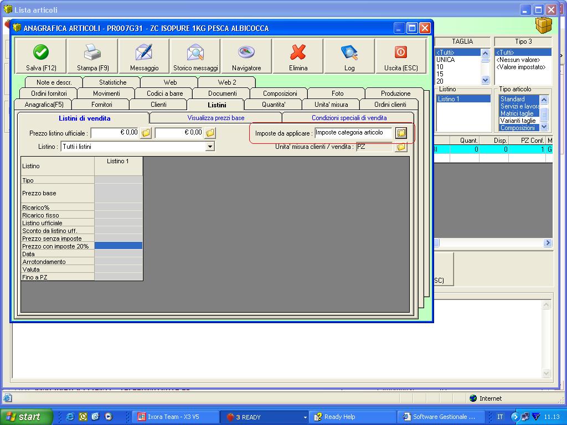Exit using the Uscita (ESC) button
This screenshot has width=567, height=425.
point(401,57)
